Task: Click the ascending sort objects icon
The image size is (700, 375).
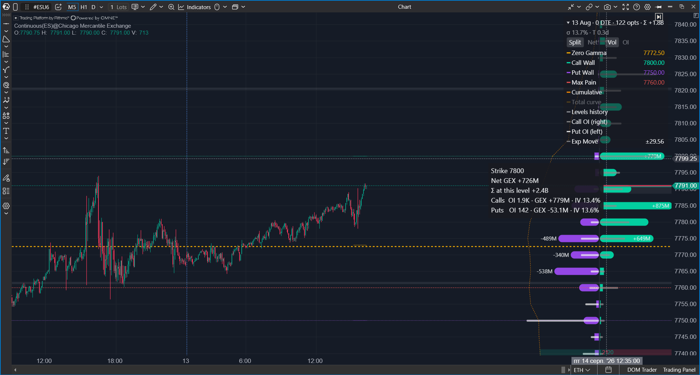Action: (6, 150)
